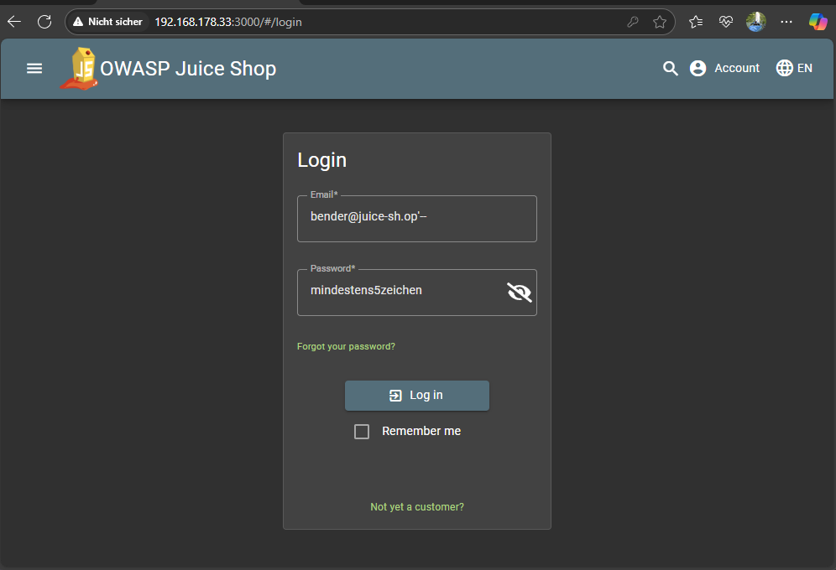Click inside the Email input field
The image size is (836, 570).
pos(416,218)
